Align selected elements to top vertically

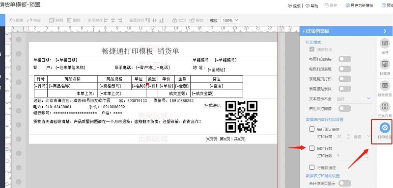point(148,20)
